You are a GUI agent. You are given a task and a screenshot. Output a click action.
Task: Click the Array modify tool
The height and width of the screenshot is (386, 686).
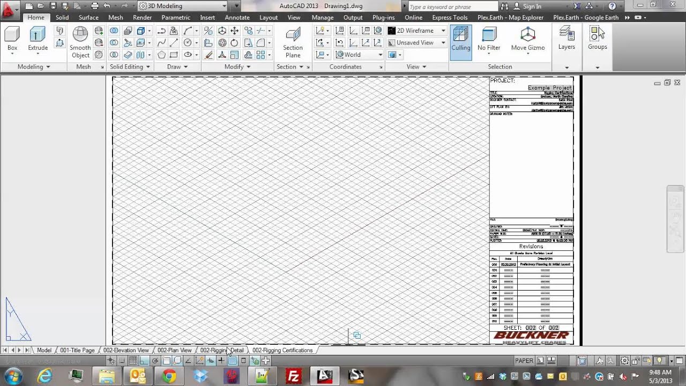pyautogui.click(x=260, y=55)
